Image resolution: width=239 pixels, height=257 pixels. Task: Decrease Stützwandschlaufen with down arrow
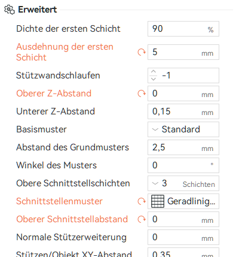[154, 79]
